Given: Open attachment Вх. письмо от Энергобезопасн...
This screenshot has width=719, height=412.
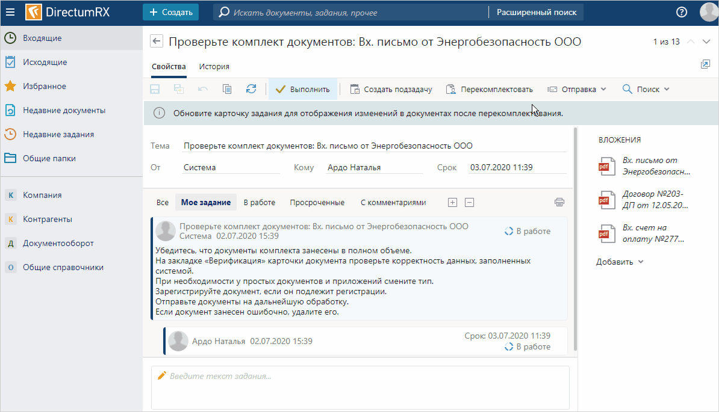Looking at the screenshot, I should 645,166.
